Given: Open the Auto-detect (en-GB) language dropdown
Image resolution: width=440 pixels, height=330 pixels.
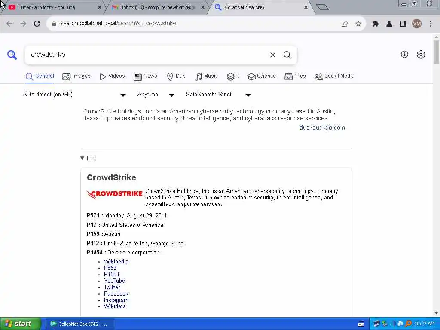Looking at the screenshot, I should (x=74, y=95).
